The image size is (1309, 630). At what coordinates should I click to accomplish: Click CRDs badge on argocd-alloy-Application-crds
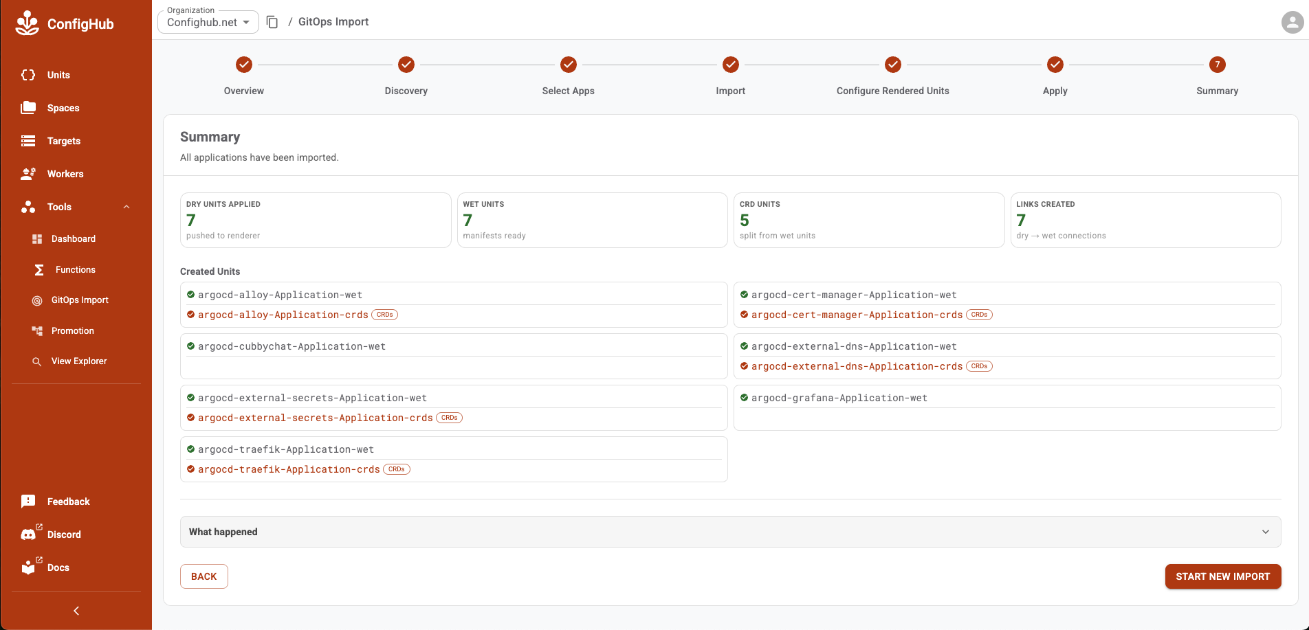click(x=385, y=315)
